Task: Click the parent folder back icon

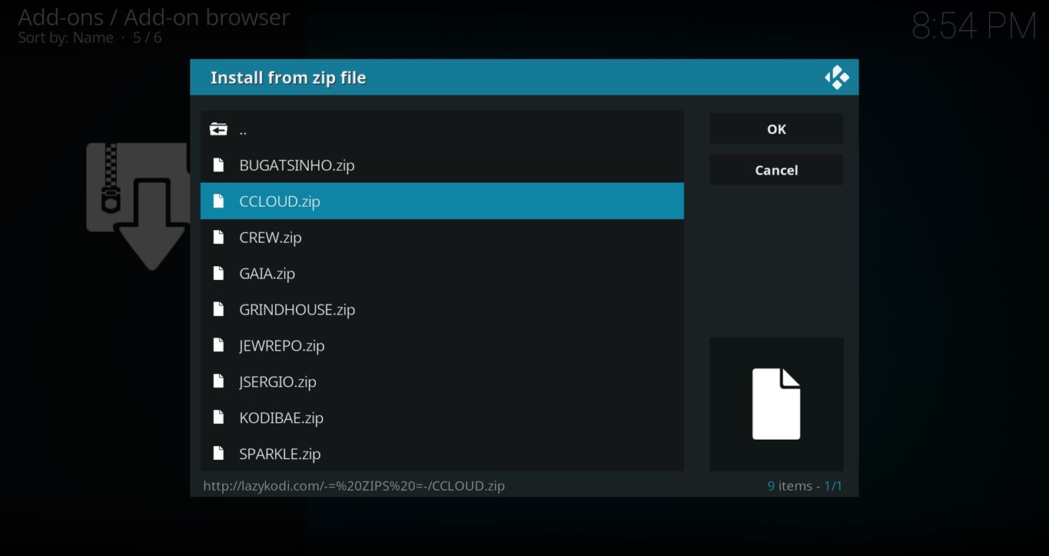Action: click(x=218, y=129)
